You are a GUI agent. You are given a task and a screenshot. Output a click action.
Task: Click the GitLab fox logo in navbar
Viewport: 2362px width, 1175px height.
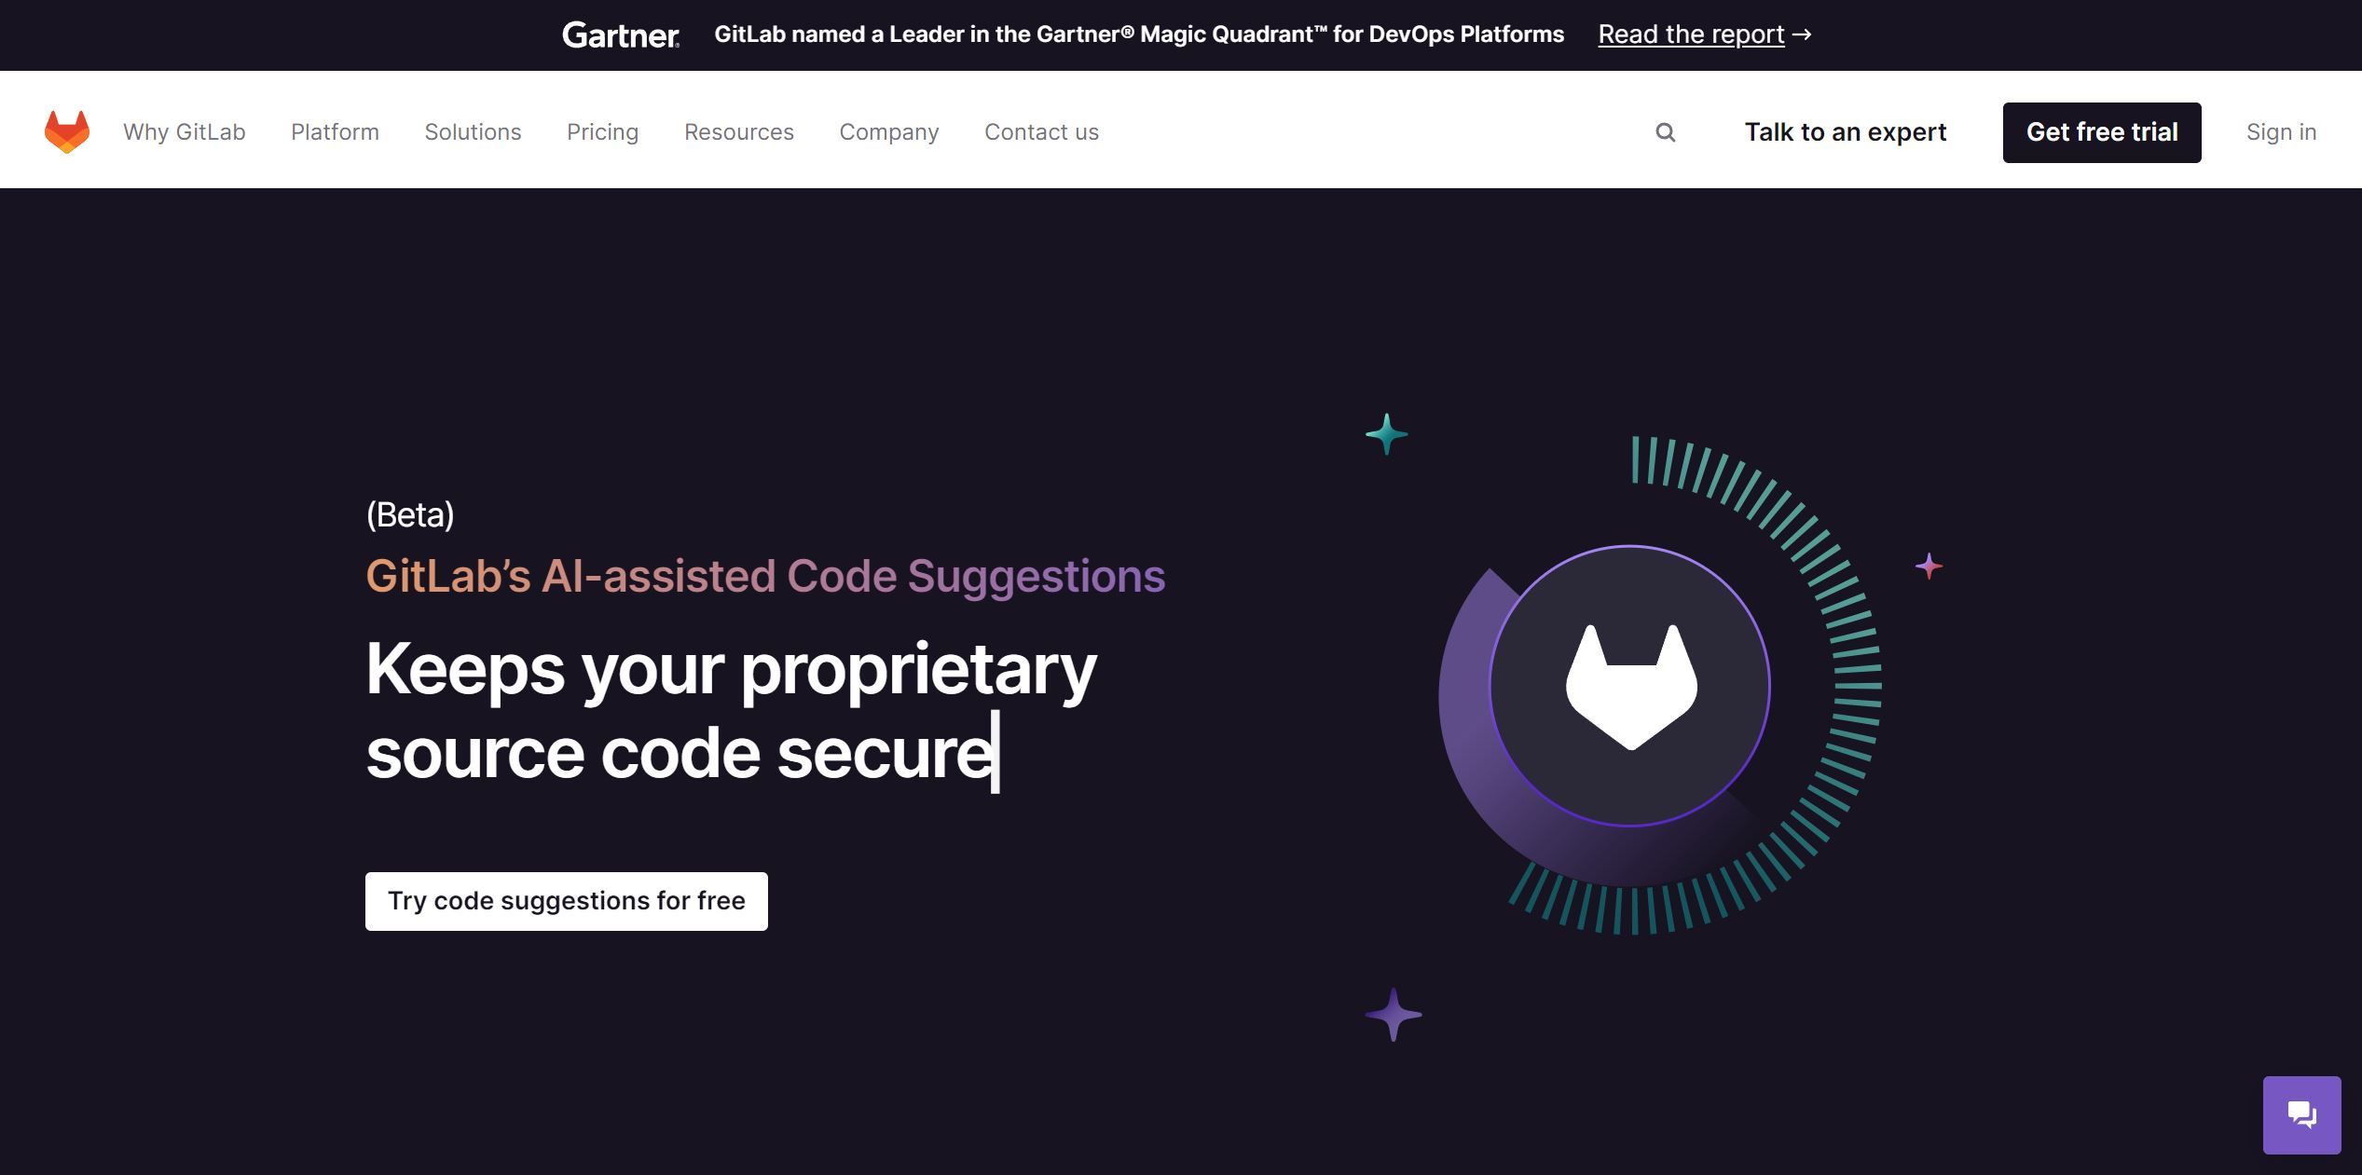[x=66, y=130]
